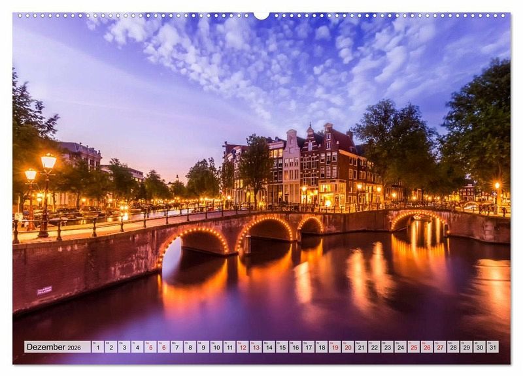Click the day 20 date box
523x377 pixels.
click(x=347, y=347)
